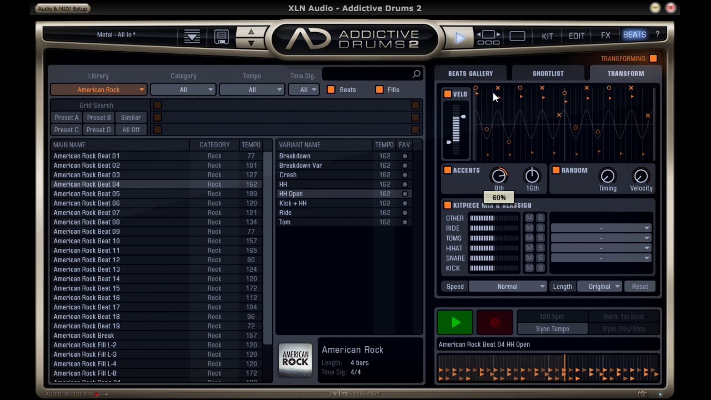Screen dimensions: 711x400
Task: Mute the SNARE kitpiece
Action: 529,258
